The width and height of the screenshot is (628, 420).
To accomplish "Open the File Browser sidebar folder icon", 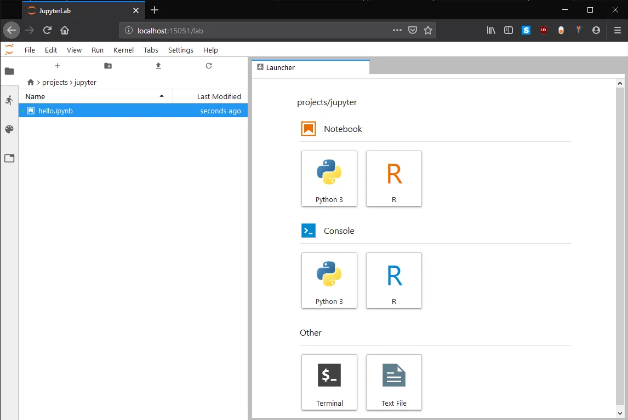I will (9, 71).
